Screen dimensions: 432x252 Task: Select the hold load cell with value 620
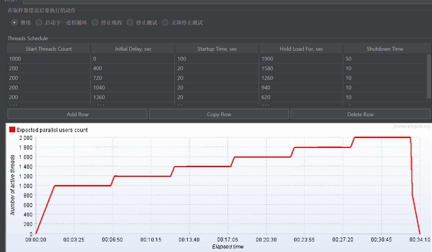coord(301,97)
